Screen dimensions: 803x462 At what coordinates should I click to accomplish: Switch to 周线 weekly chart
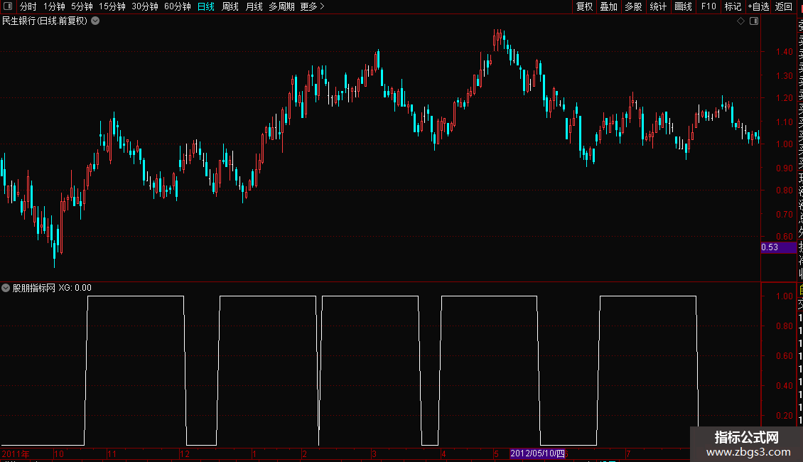[x=230, y=6]
